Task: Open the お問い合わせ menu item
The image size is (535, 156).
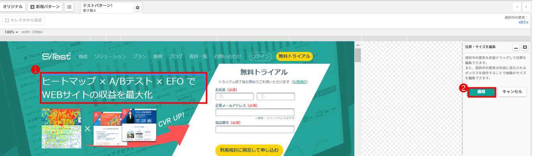Action: [228, 56]
